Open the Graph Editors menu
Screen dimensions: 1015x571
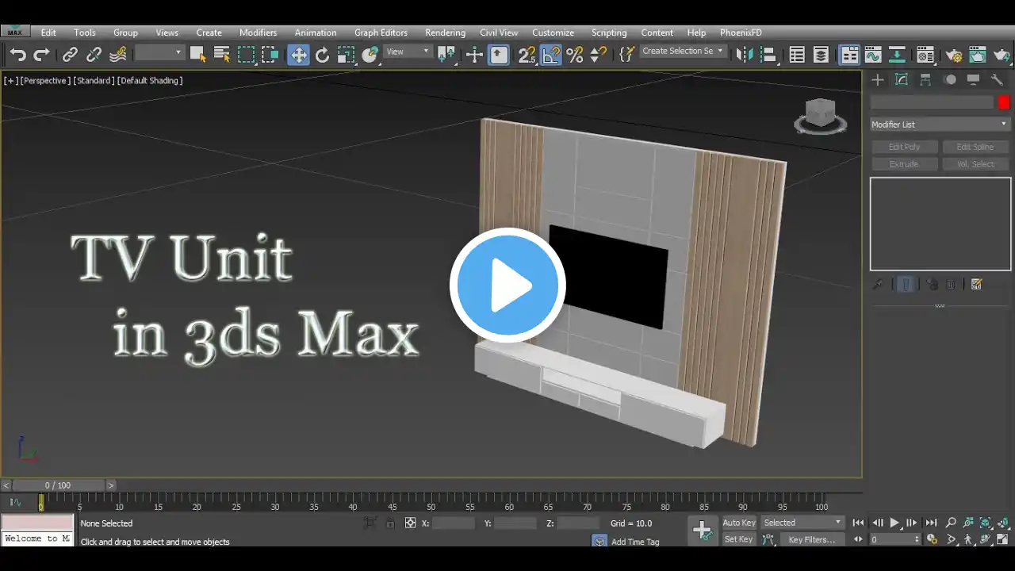tap(381, 33)
